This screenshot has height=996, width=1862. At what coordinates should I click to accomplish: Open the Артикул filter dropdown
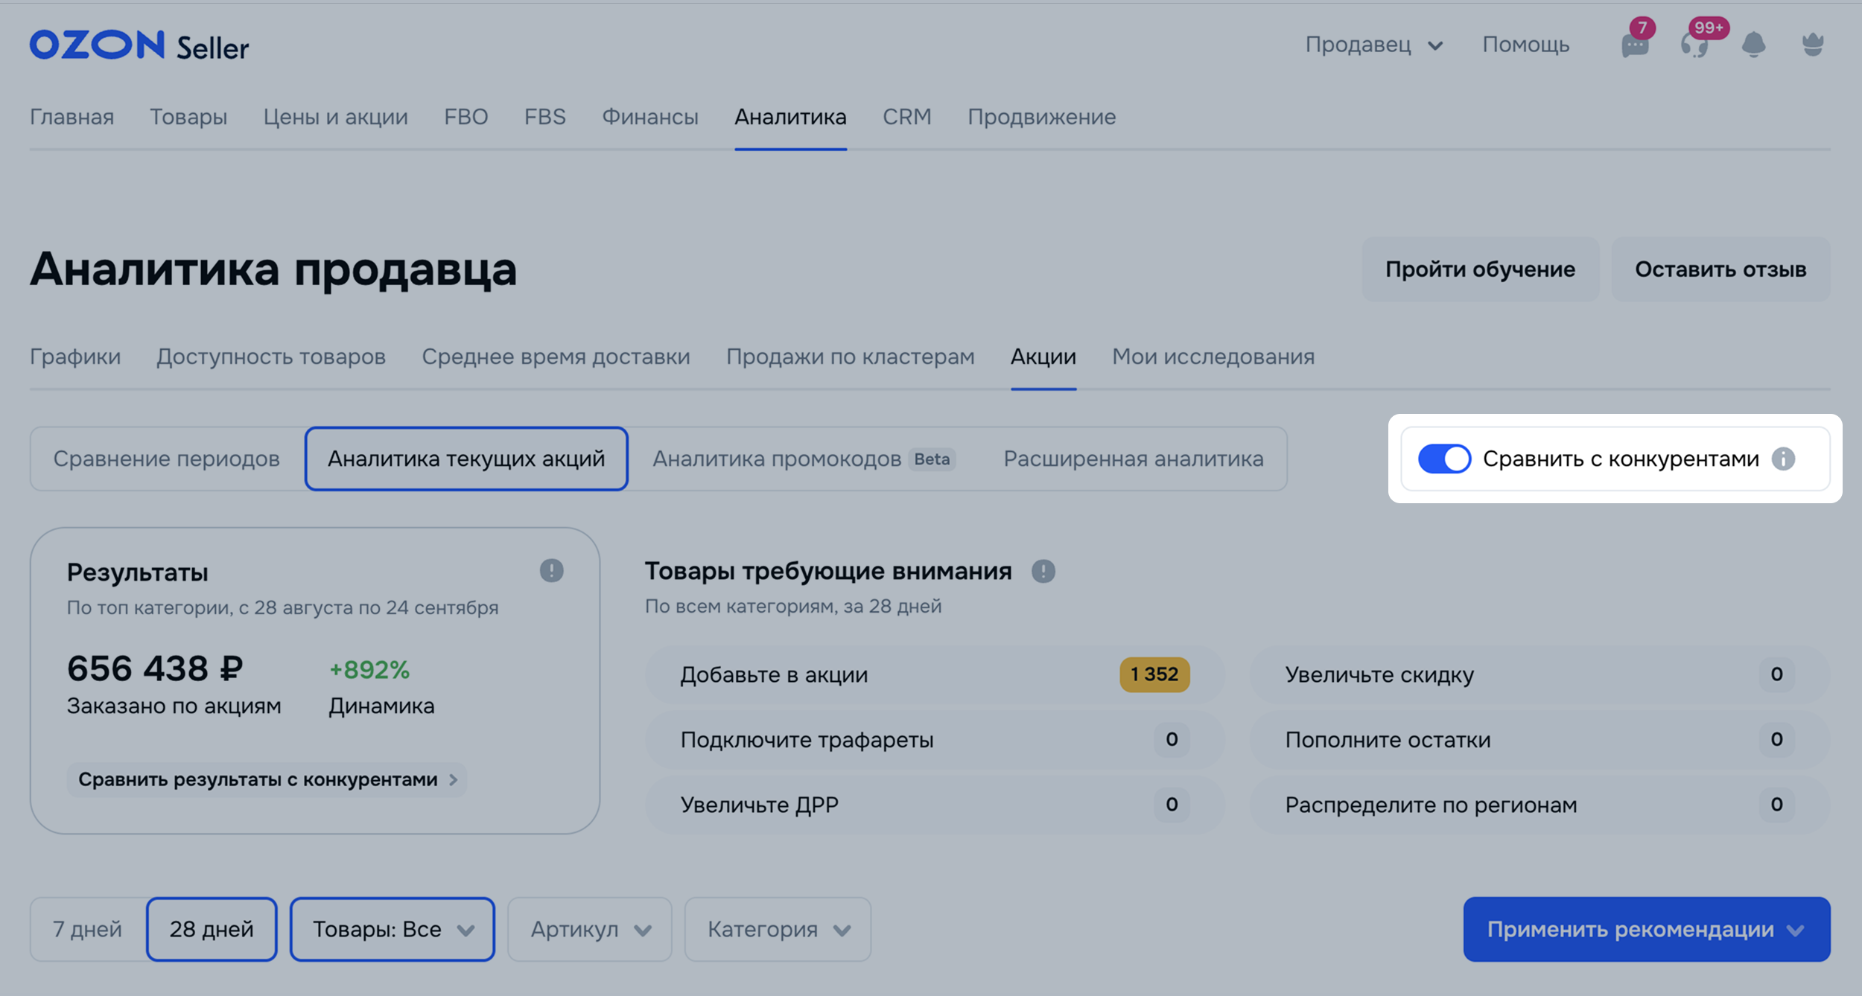coord(590,929)
